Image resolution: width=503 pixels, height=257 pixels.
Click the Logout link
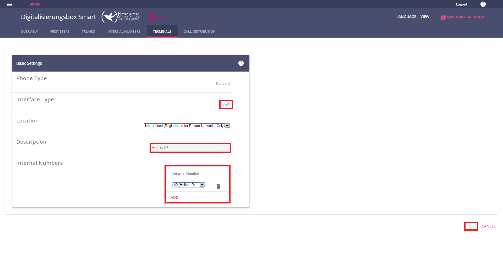(461, 4)
